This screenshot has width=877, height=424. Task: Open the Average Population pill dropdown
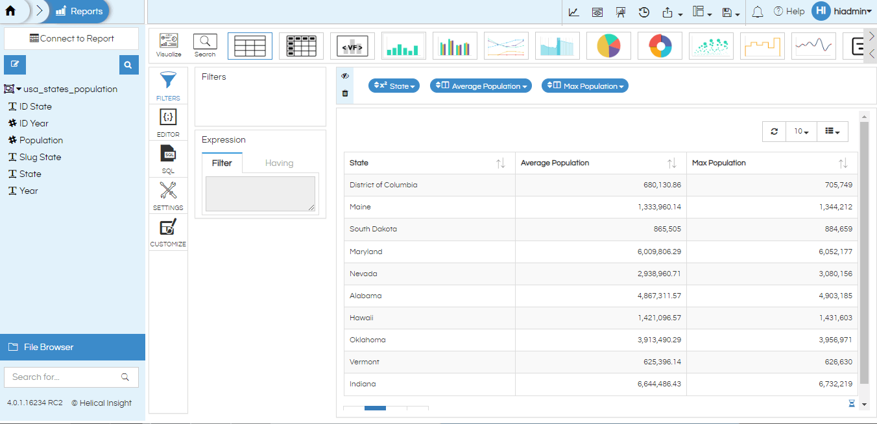481,86
